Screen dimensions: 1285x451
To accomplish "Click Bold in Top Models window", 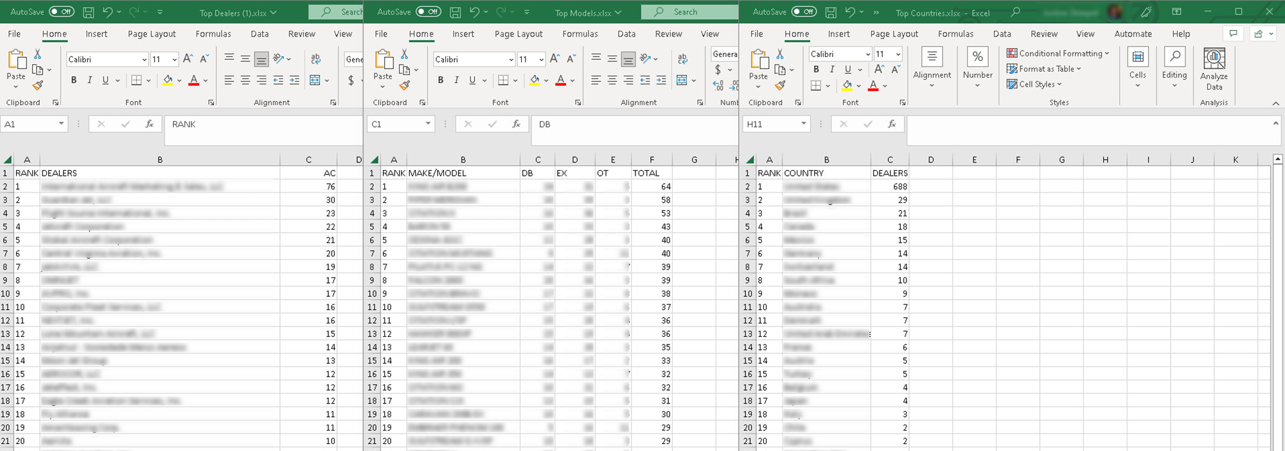I will 441,80.
